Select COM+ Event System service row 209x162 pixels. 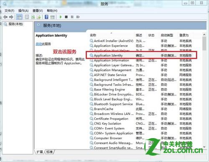coord(141,128)
